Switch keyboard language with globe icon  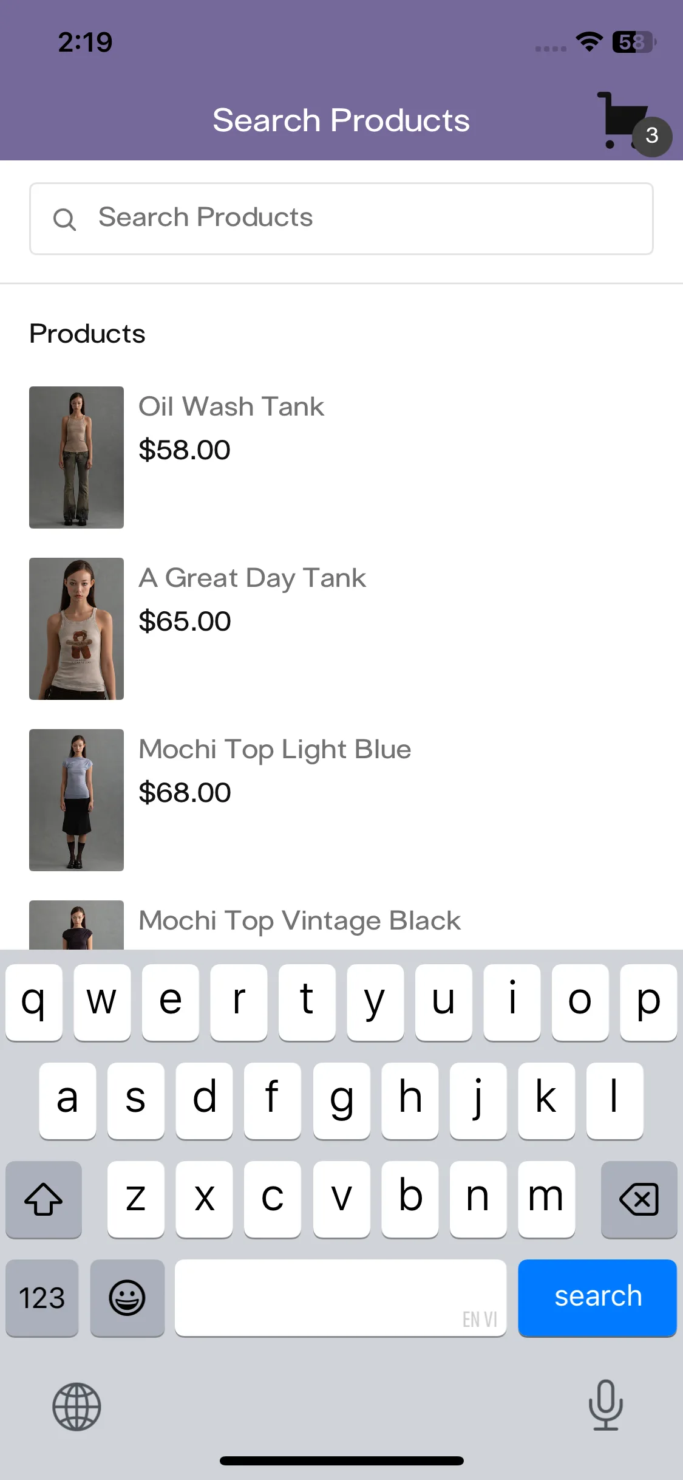(x=76, y=1406)
